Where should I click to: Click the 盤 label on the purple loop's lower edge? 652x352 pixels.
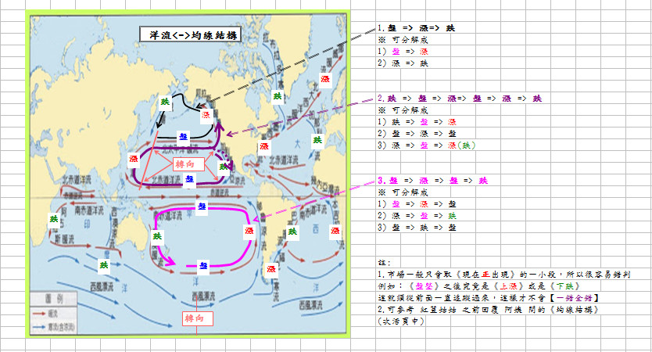[190, 179]
